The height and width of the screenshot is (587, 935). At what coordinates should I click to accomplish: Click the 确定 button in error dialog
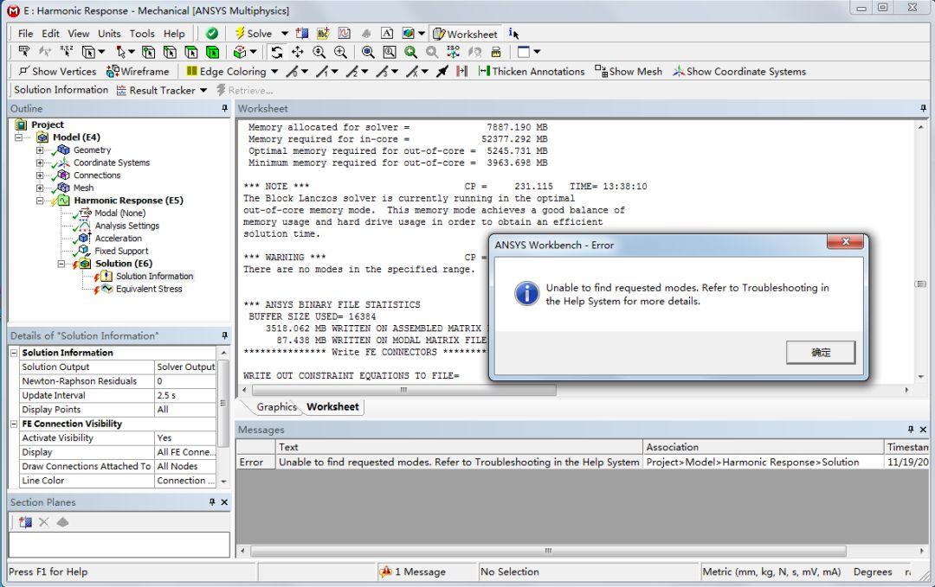point(821,353)
